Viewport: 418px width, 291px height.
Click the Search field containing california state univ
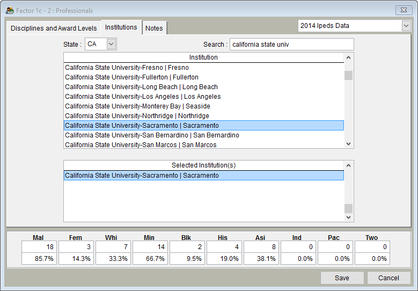292,44
